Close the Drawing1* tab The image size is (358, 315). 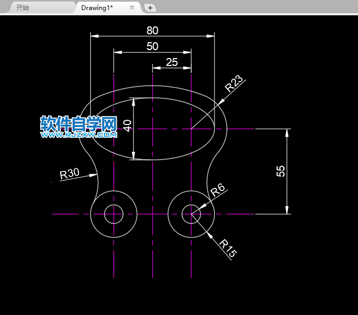tap(132, 8)
